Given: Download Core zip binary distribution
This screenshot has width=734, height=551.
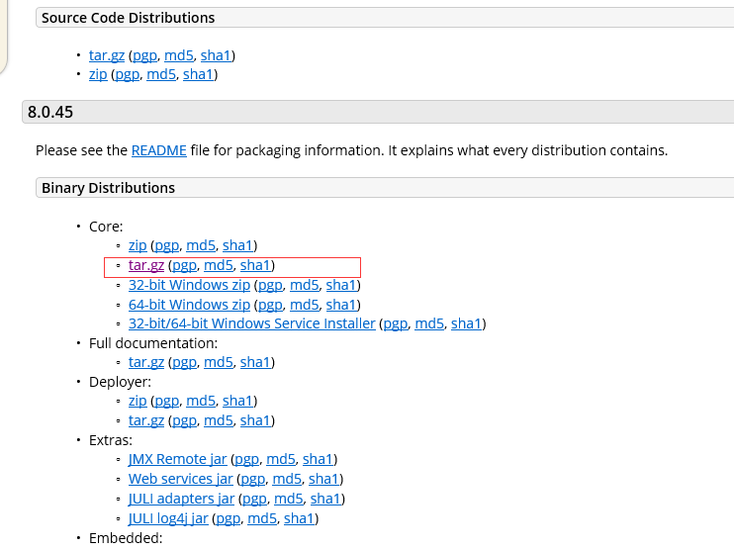Looking at the screenshot, I should (x=138, y=245).
